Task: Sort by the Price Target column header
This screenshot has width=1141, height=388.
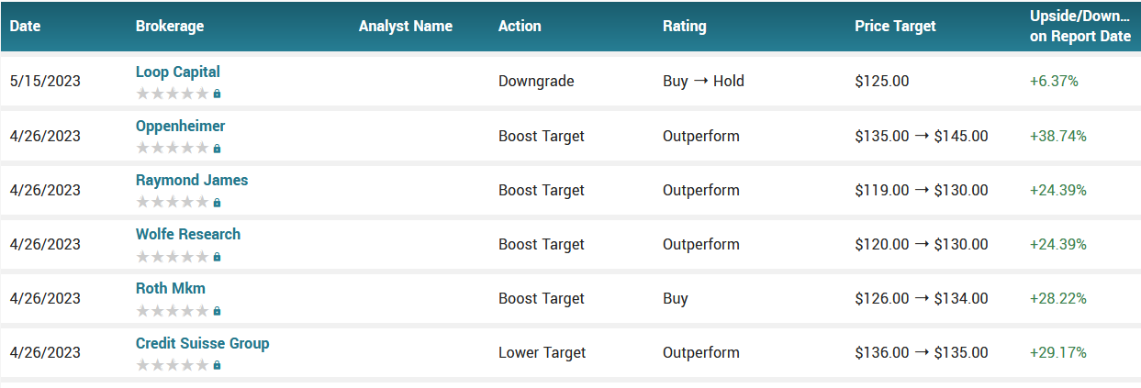Action: coord(895,26)
